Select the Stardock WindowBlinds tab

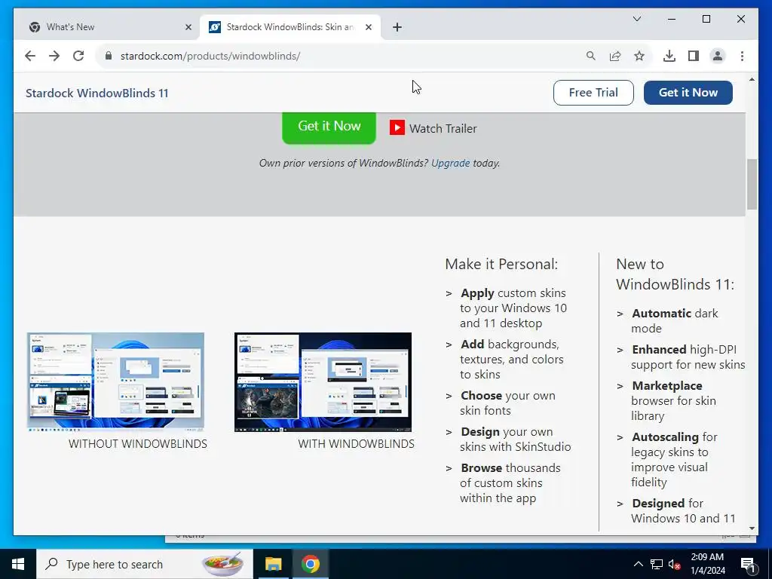click(289, 27)
